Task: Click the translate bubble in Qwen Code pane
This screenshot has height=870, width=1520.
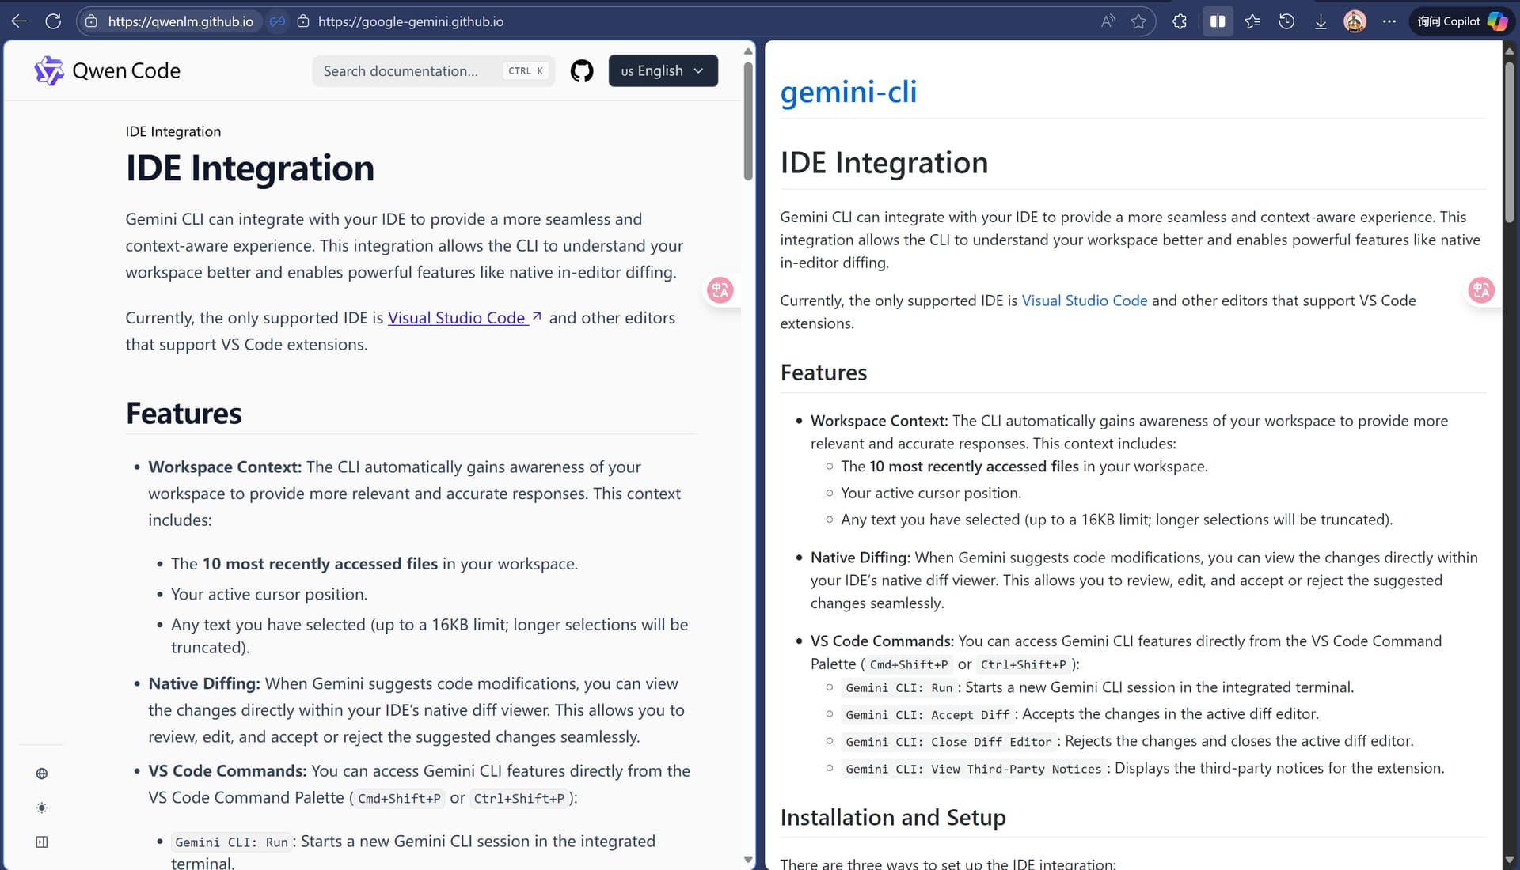Action: tap(720, 290)
